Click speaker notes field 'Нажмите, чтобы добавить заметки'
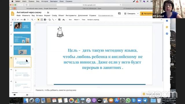This screenshot has width=185, height=104. coord(56,90)
